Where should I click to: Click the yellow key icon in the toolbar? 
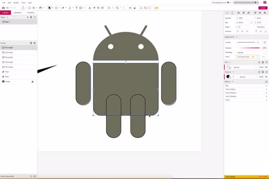point(156,8)
